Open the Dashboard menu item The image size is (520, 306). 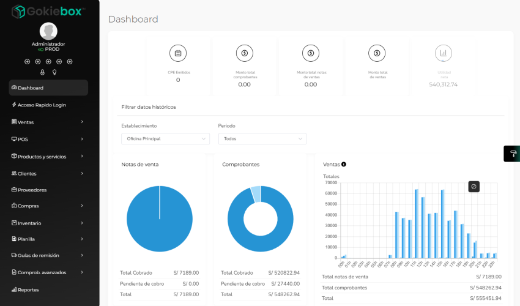tap(48, 88)
